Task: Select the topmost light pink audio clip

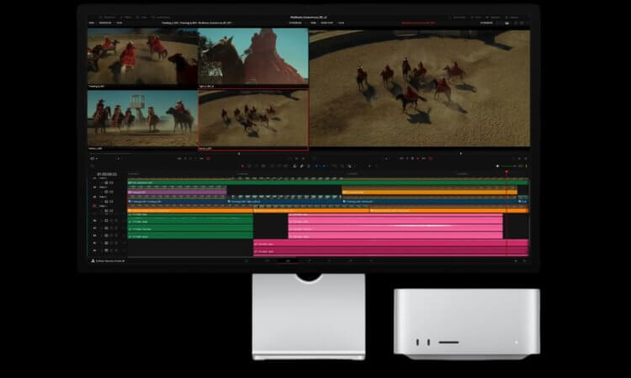Action: click(x=395, y=216)
